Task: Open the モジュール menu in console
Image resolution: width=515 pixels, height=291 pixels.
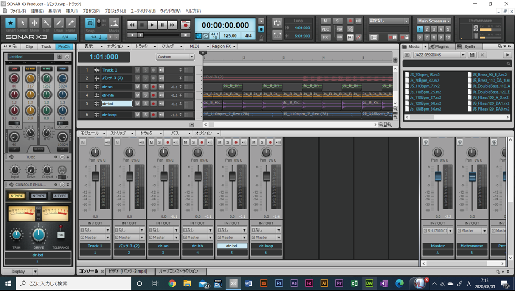Action: point(92,133)
